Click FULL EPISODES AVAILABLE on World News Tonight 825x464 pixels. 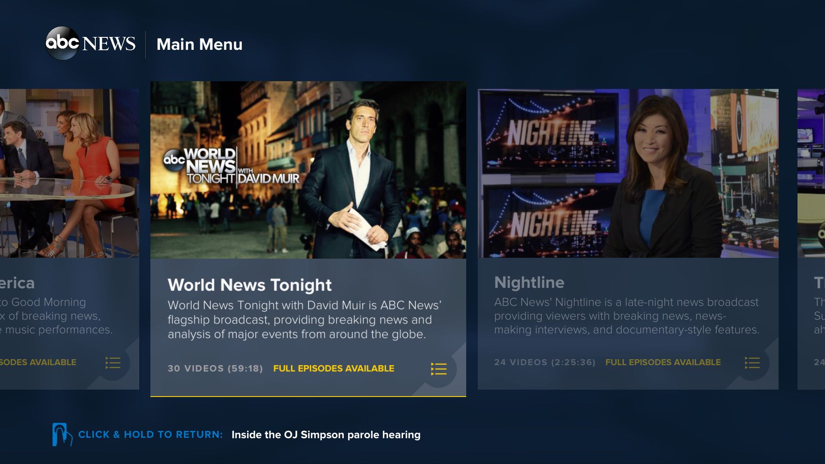334,368
